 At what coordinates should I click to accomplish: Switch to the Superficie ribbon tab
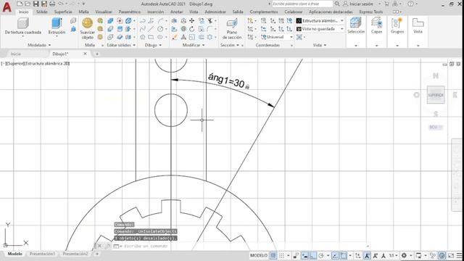click(63, 12)
